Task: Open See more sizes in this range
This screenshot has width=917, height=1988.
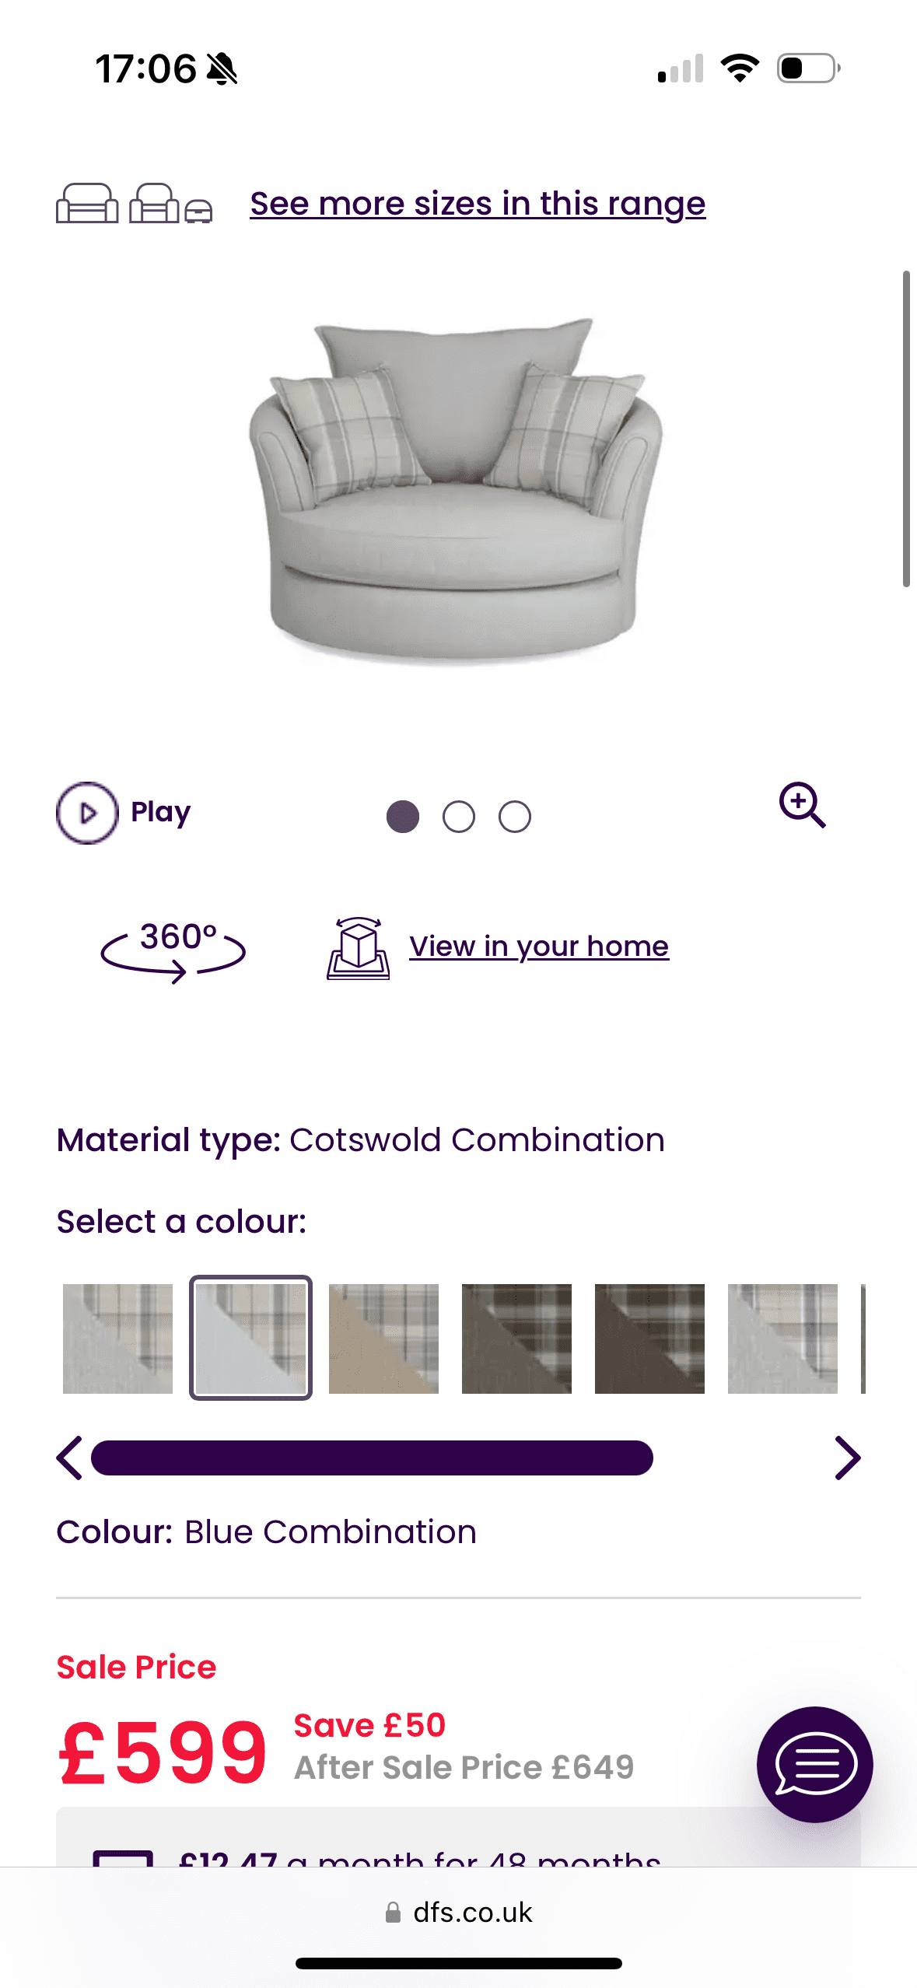Action: (x=478, y=204)
